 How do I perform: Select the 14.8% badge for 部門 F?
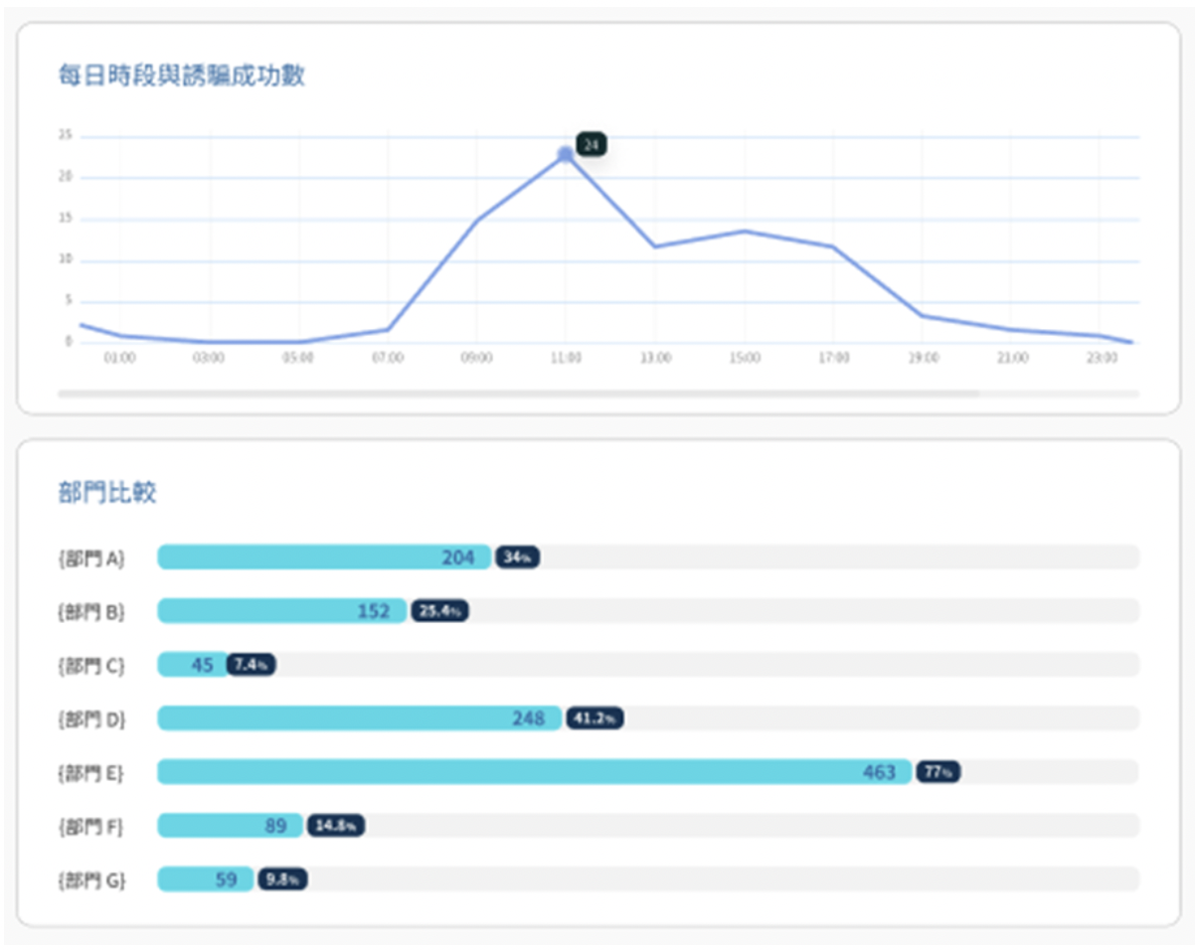coord(336,826)
